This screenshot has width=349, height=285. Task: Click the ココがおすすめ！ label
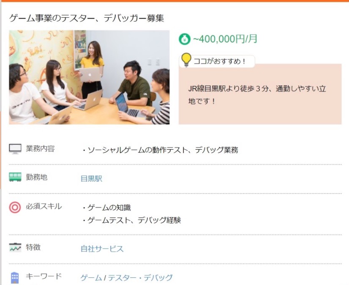220,61
